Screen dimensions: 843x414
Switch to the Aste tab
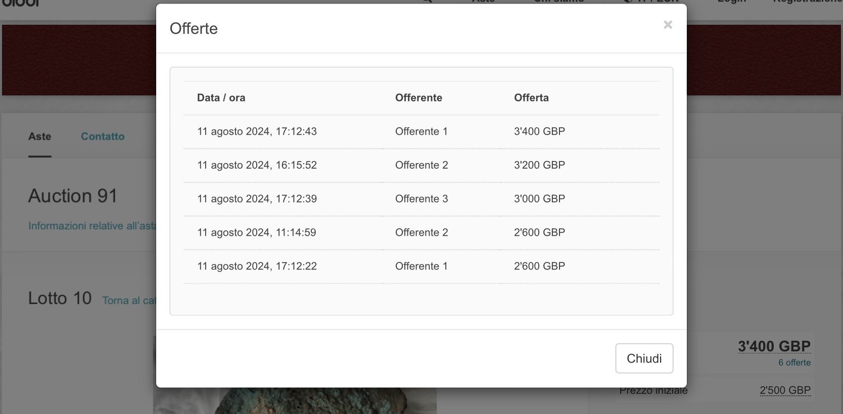tap(39, 136)
